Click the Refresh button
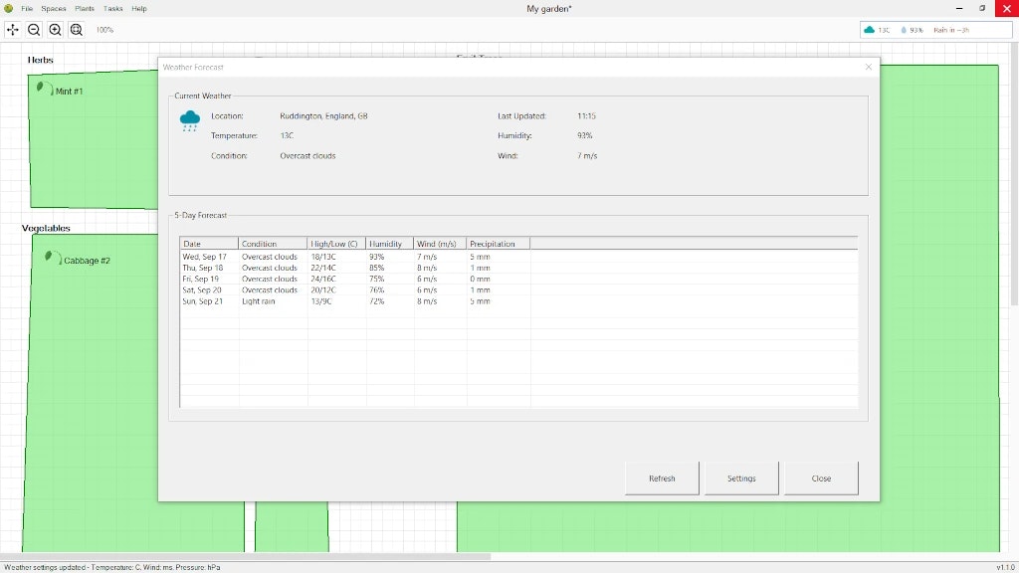The height and width of the screenshot is (573, 1019). (x=662, y=477)
